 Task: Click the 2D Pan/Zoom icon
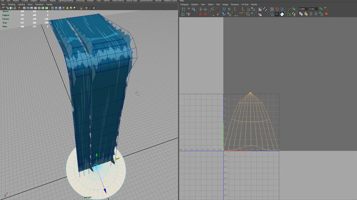(18, 8)
